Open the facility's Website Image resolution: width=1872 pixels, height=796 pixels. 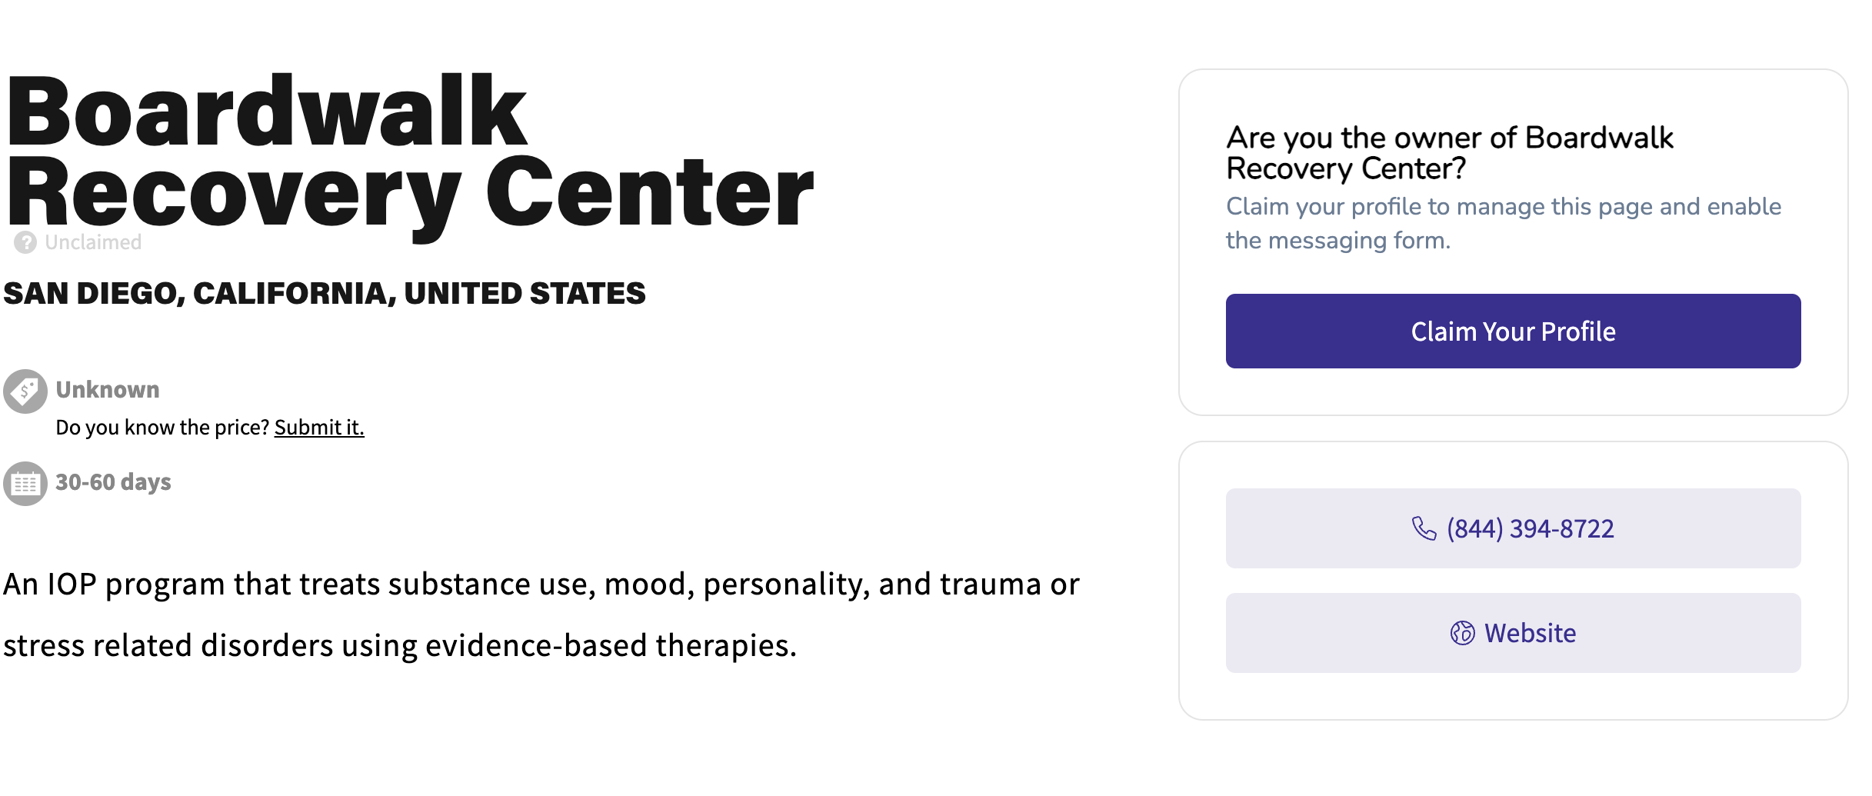[x=1512, y=632]
